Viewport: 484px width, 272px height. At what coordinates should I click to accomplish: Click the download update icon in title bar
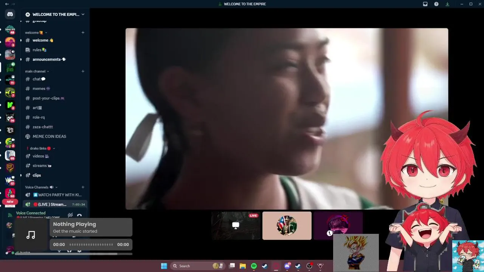click(448, 4)
